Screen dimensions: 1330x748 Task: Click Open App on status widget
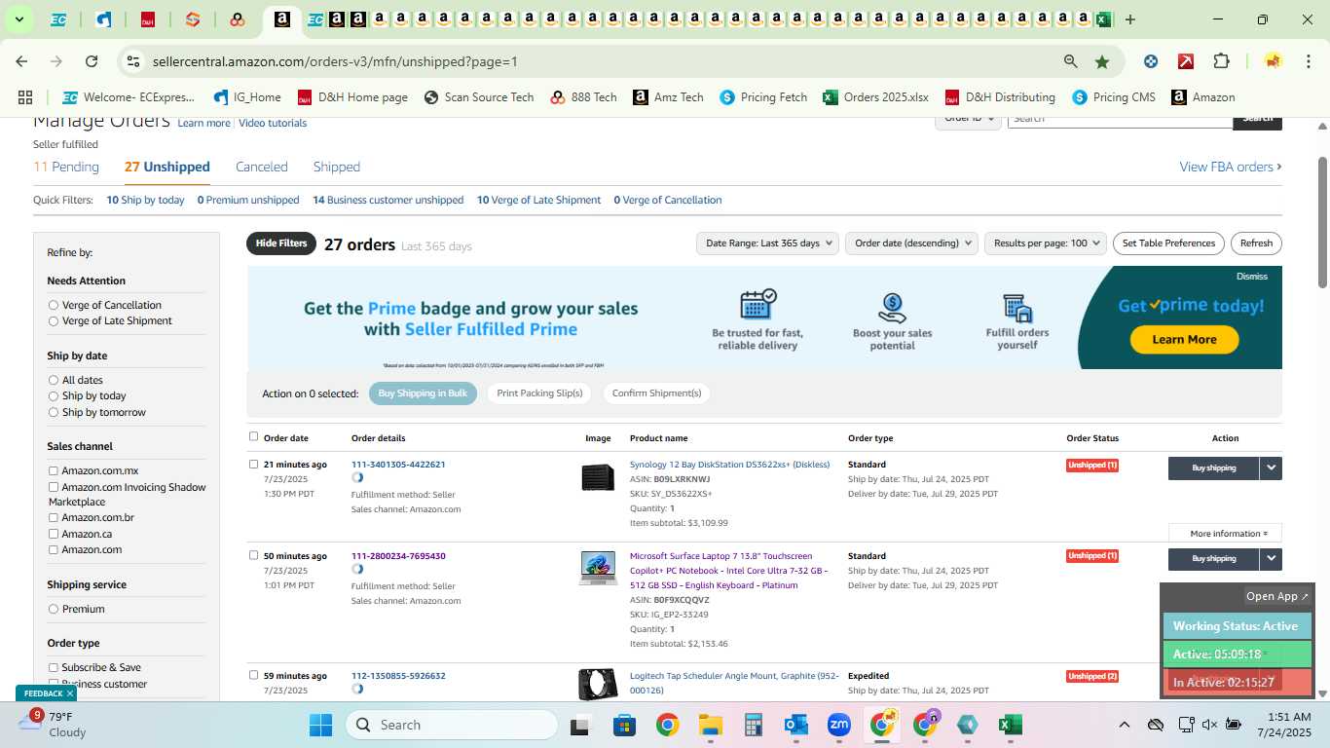1277,596
